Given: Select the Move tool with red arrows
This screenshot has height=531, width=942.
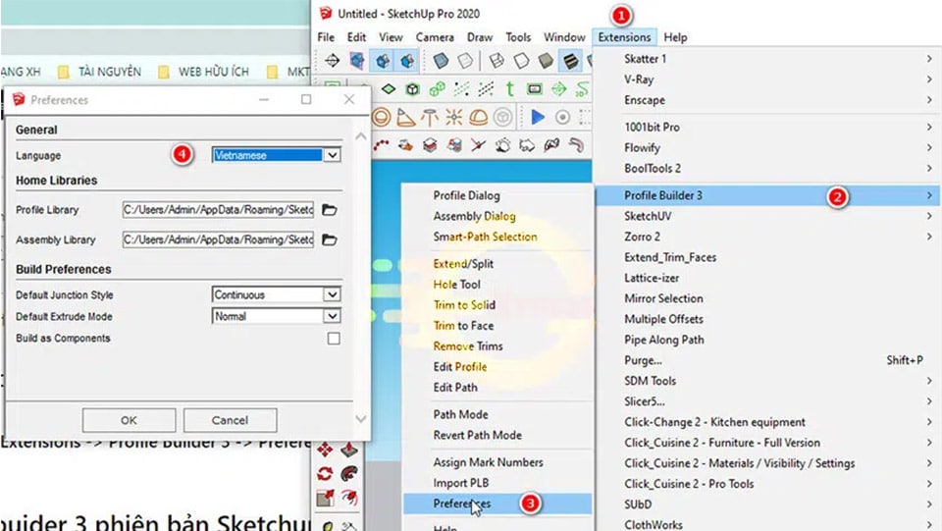Looking at the screenshot, I should (x=325, y=450).
